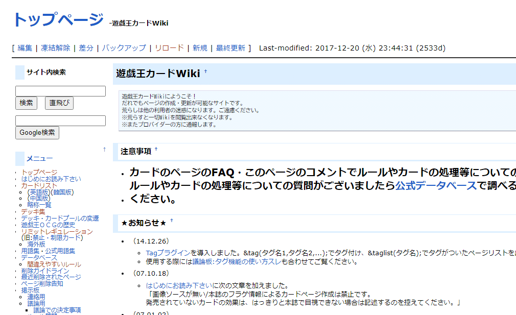Open the バックアップ backup link
Image resolution: width=516 pixels, height=315 pixels.
point(124,48)
